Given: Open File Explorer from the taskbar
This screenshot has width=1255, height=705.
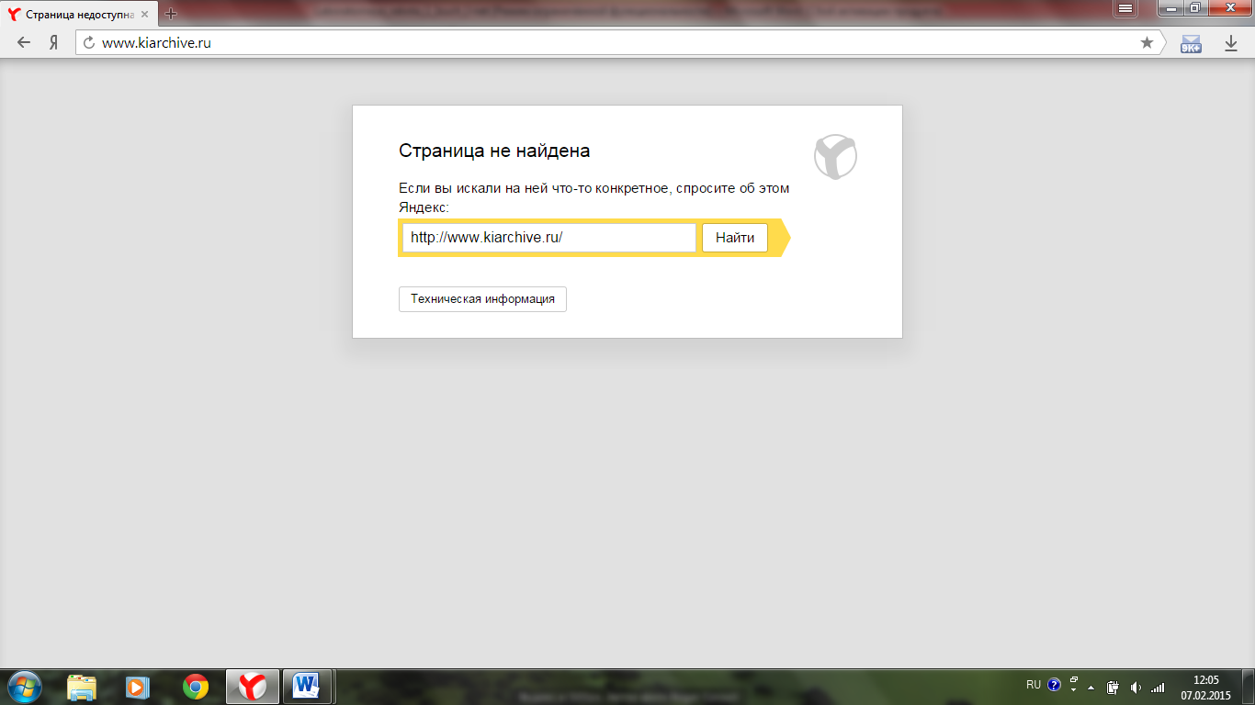Looking at the screenshot, I should 82,687.
